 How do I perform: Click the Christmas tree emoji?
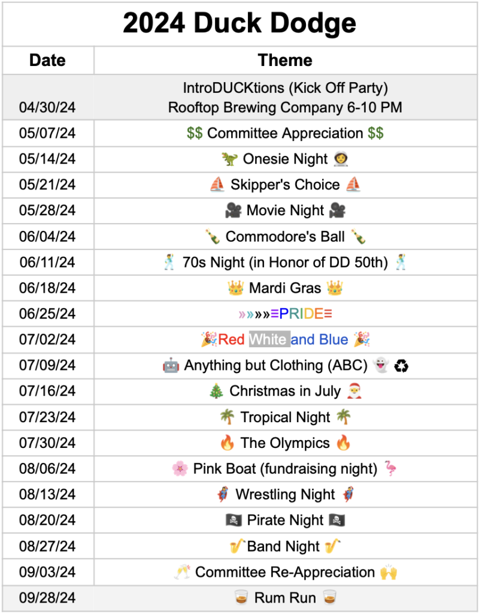coord(216,391)
